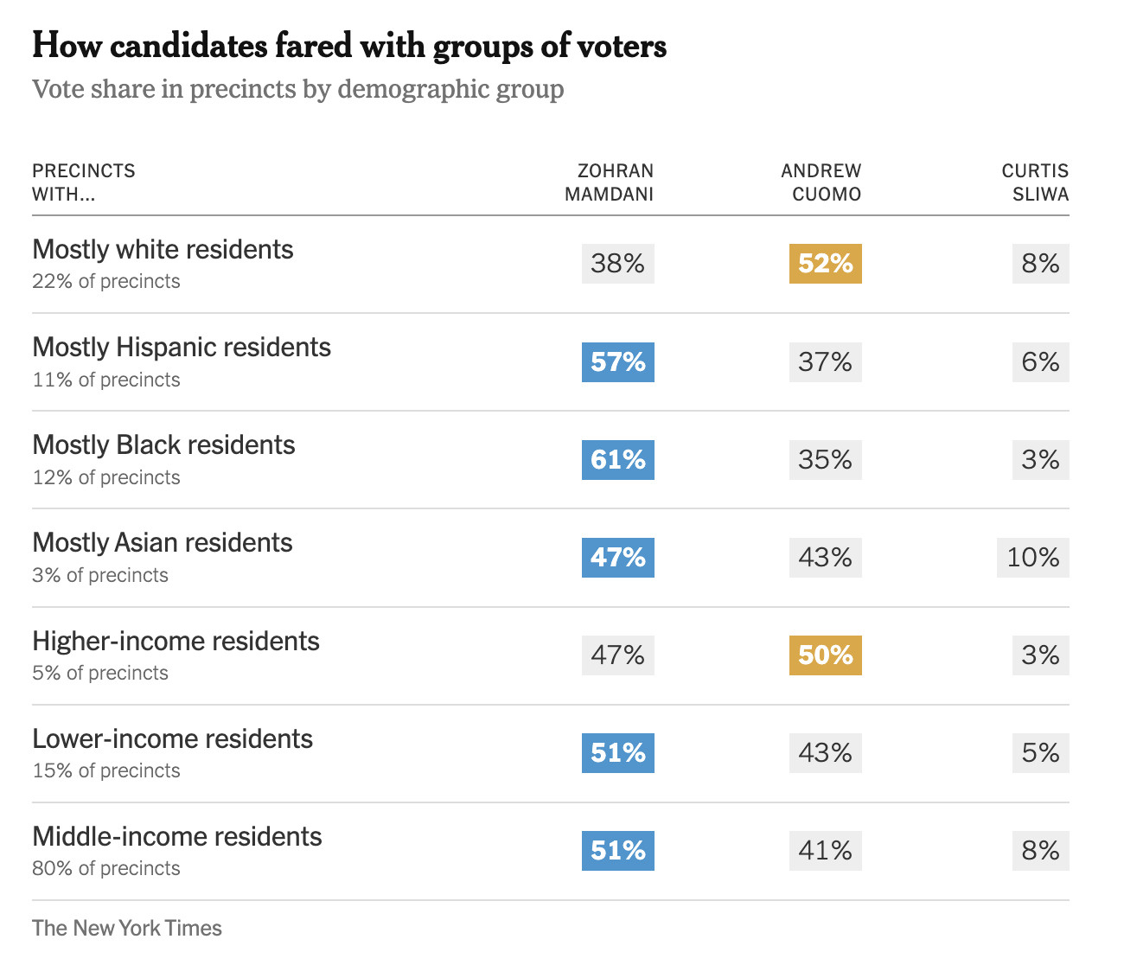1124x965 pixels.
Task: Click the Zohran Mamdani column header
Action: (x=609, y=182)
